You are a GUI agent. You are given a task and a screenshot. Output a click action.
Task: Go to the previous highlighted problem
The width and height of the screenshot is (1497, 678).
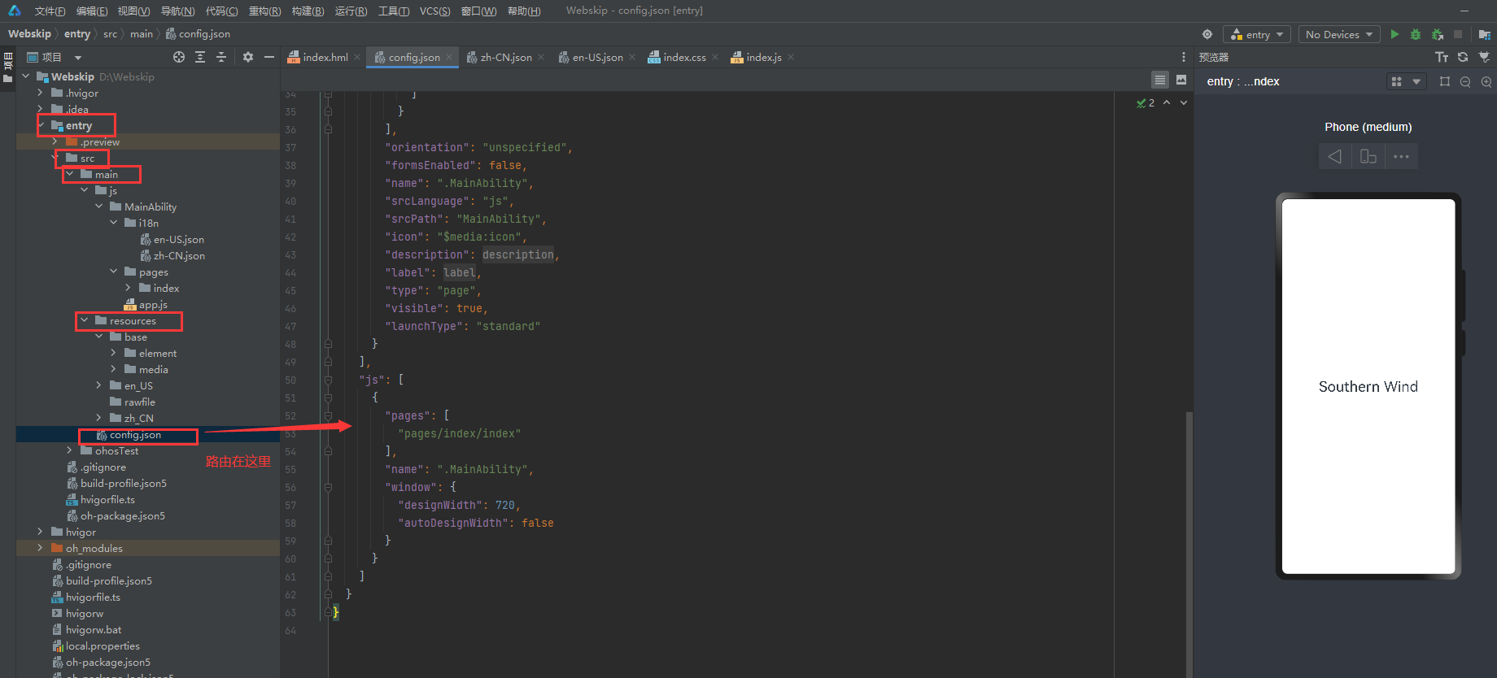pos(1167,102)
